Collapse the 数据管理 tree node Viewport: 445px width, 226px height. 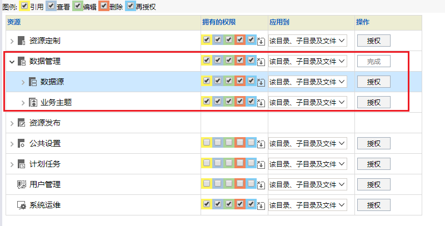click(12, 62)
